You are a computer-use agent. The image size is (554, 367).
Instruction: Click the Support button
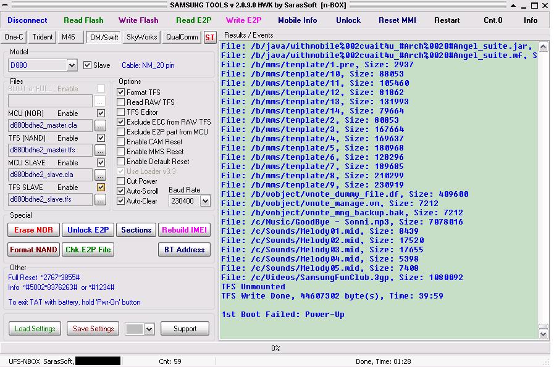(x=185, y=329)
